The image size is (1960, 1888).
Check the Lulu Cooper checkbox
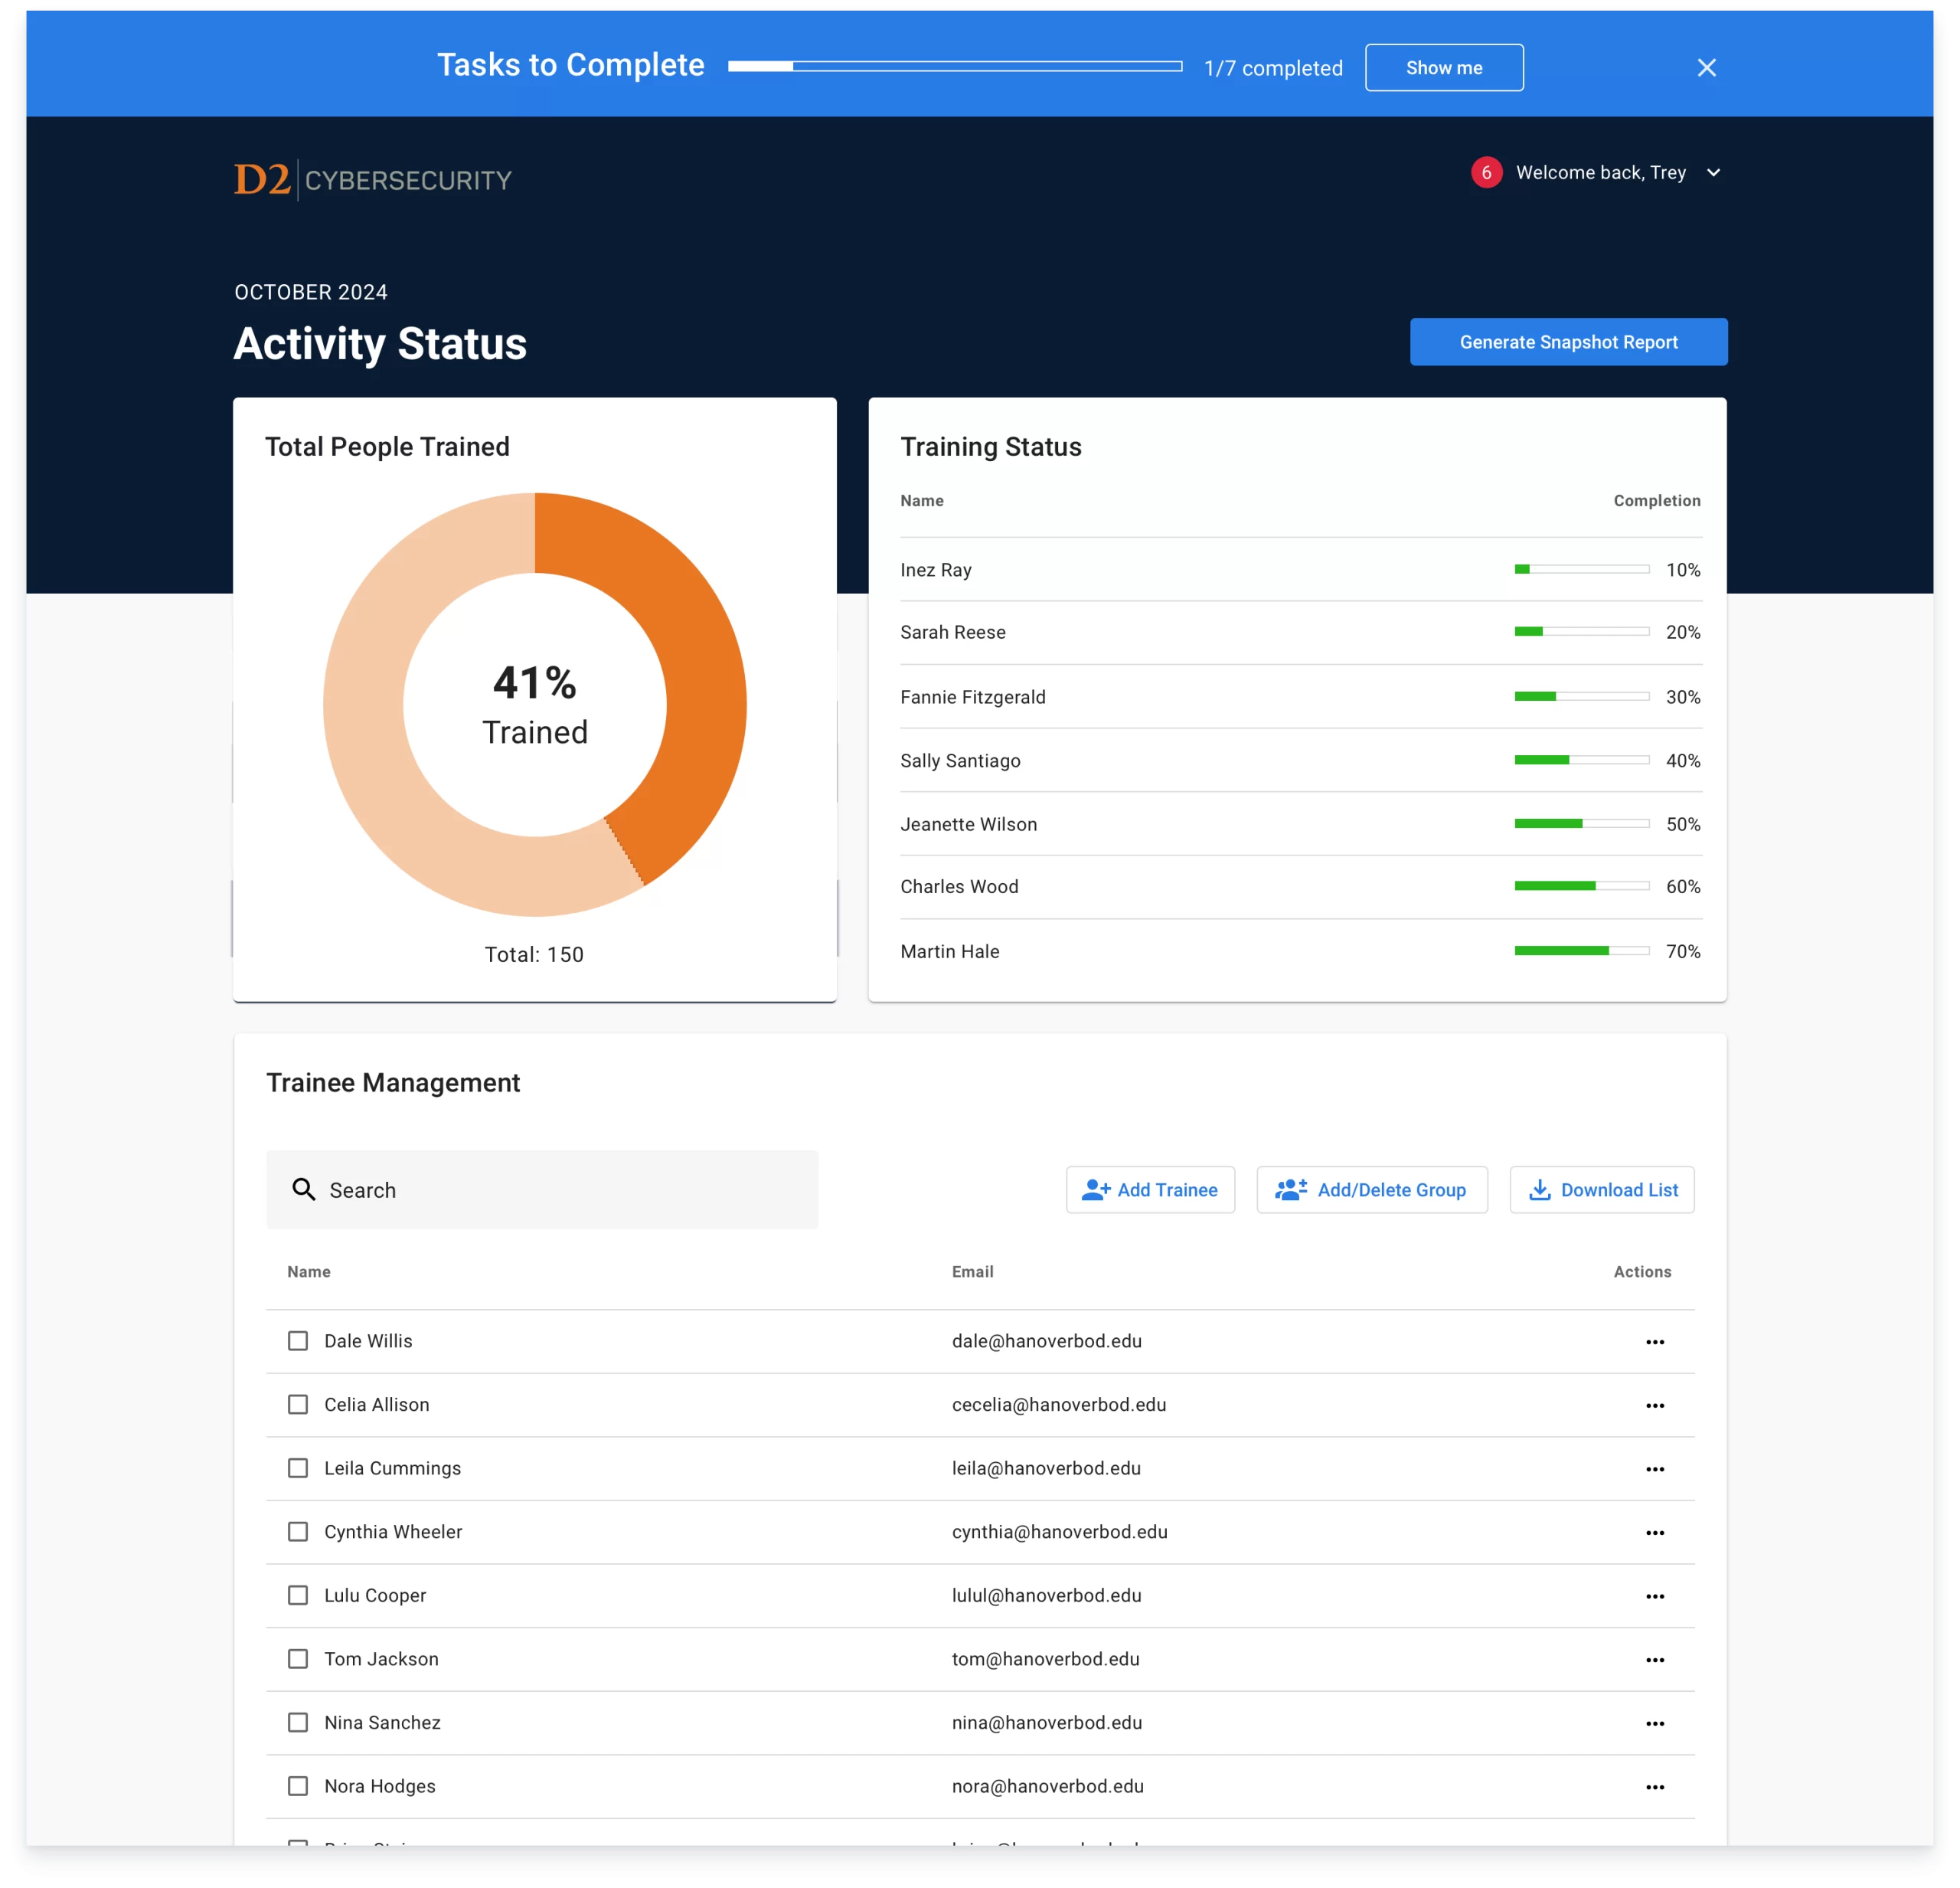point(297,1594)
